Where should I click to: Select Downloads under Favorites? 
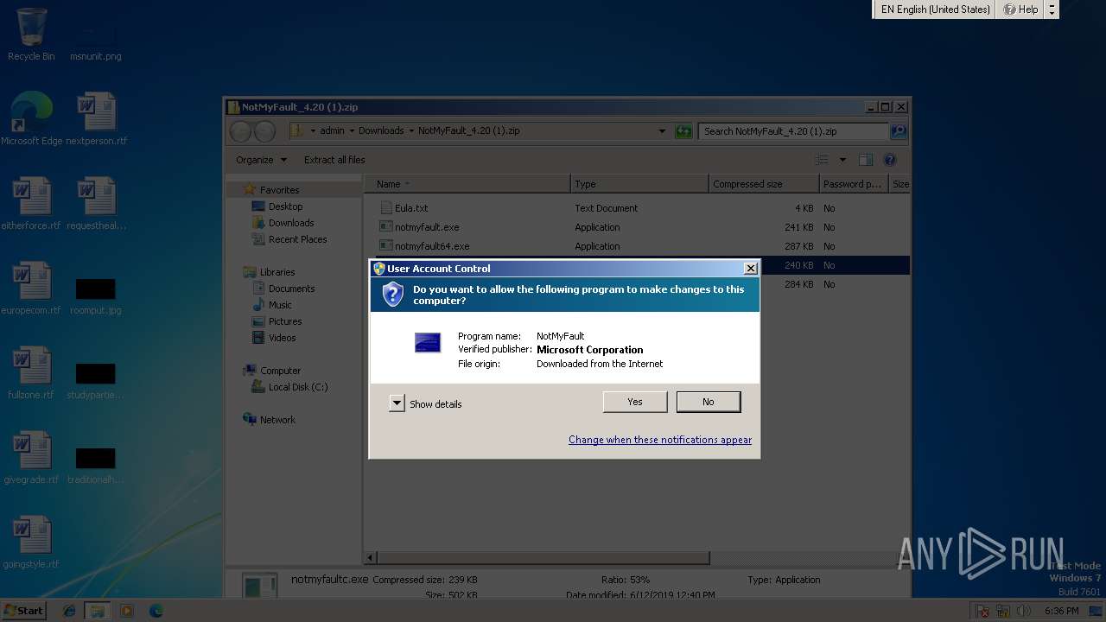pos(290,223)
